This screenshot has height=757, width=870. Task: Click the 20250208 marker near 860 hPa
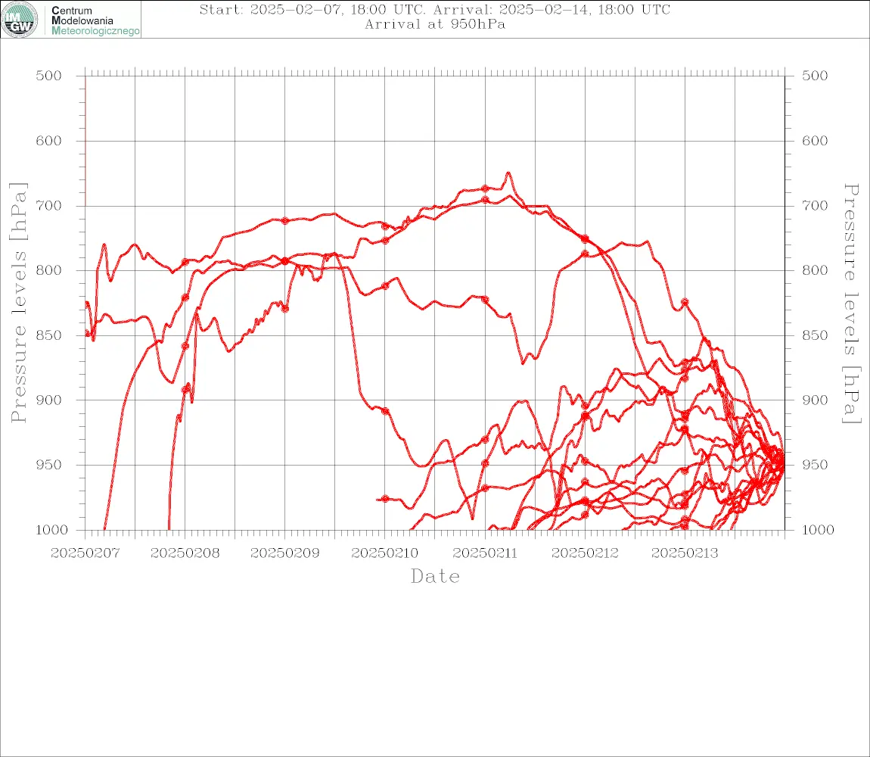(x=185, y=346)
